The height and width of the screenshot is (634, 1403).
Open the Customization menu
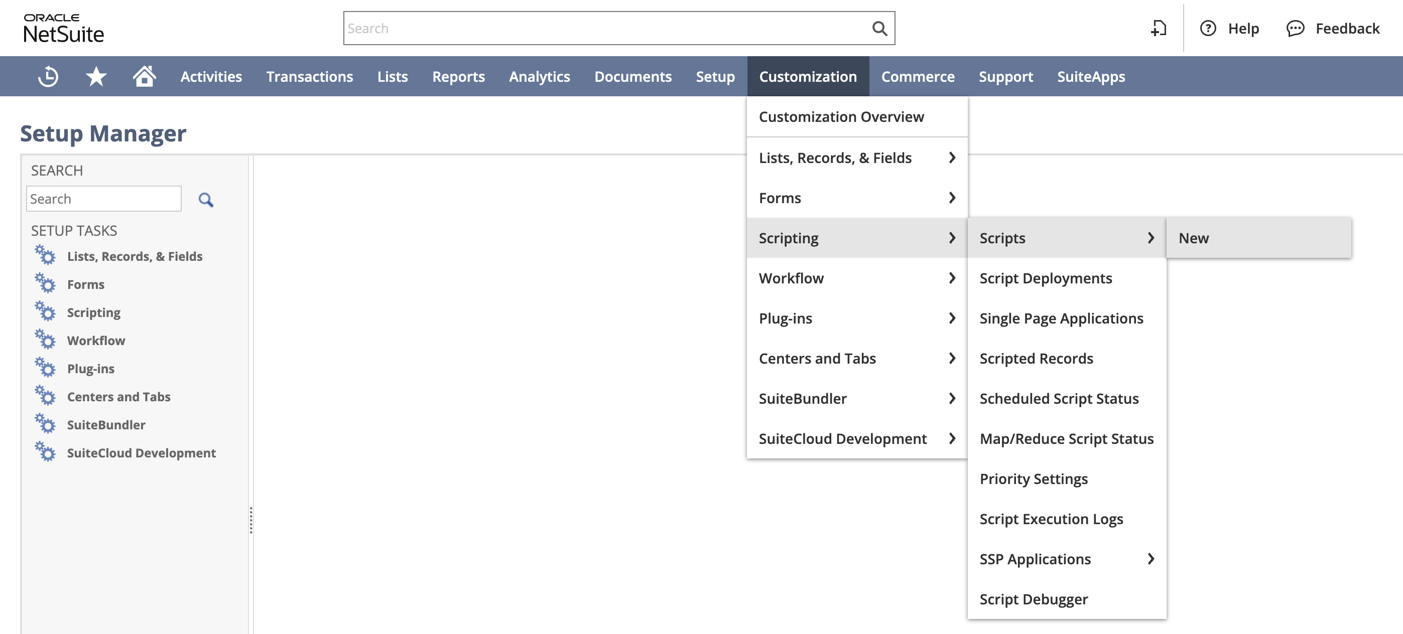(808, 76)
